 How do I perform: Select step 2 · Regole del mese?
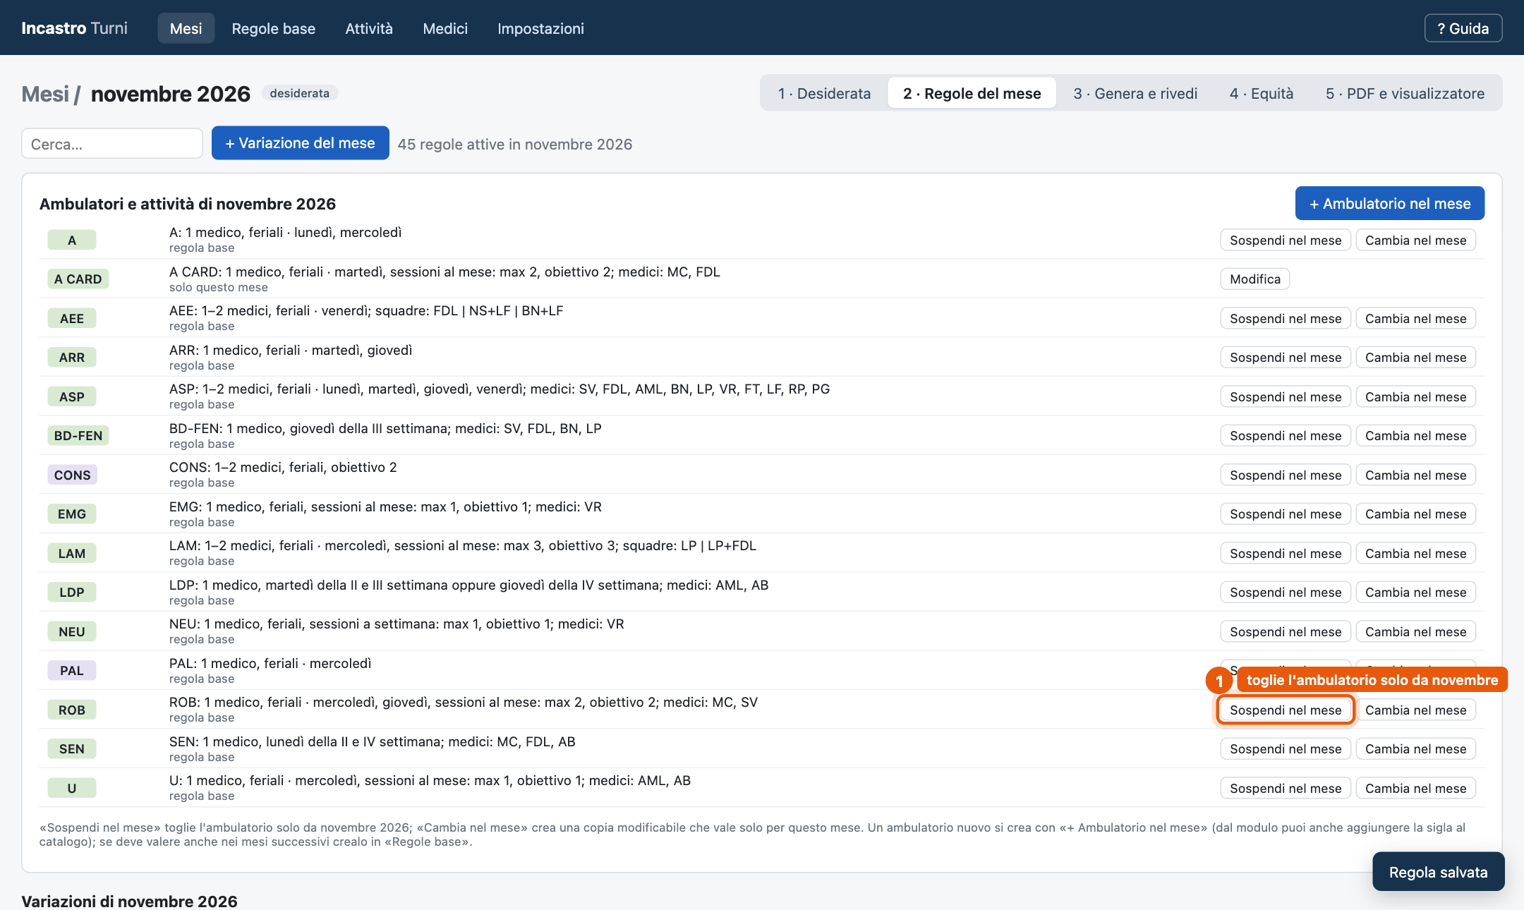pyautogui.click(x=972, y=93)
